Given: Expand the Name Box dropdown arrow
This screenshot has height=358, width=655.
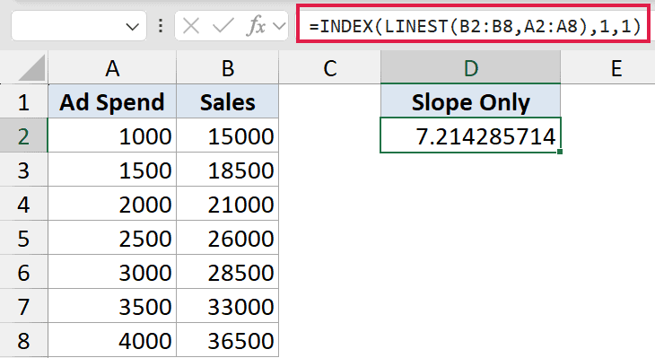Looking at the screenshot, I should (x=132, y=27).
